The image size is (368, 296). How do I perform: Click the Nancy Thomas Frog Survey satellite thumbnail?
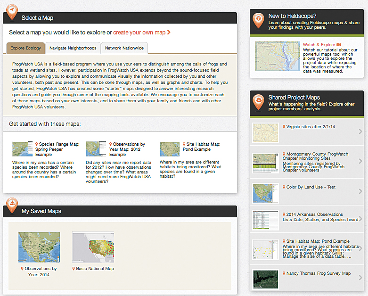click(265, 280)
